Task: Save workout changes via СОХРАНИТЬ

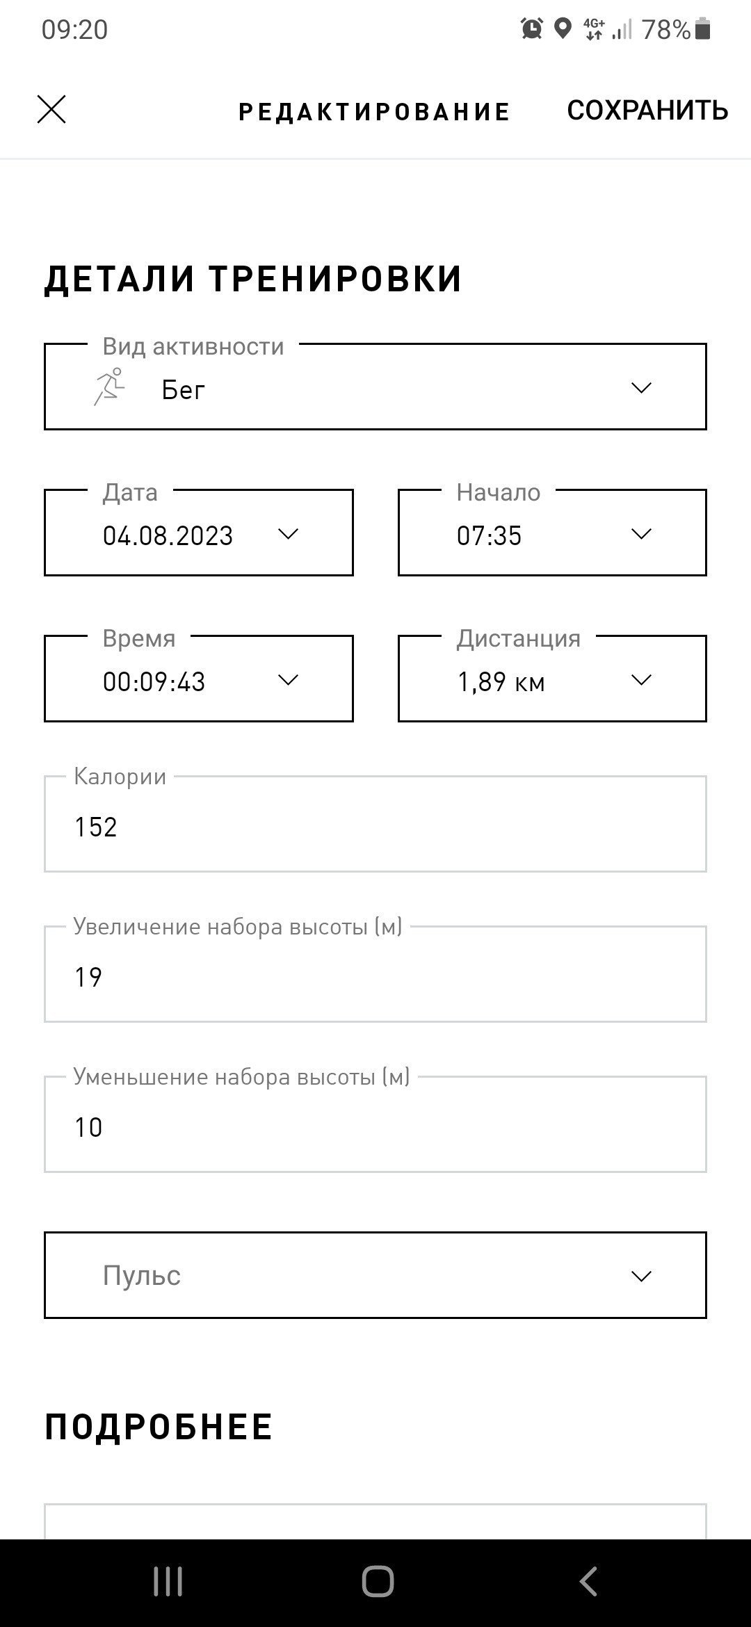Action: [x=647, y=111]
